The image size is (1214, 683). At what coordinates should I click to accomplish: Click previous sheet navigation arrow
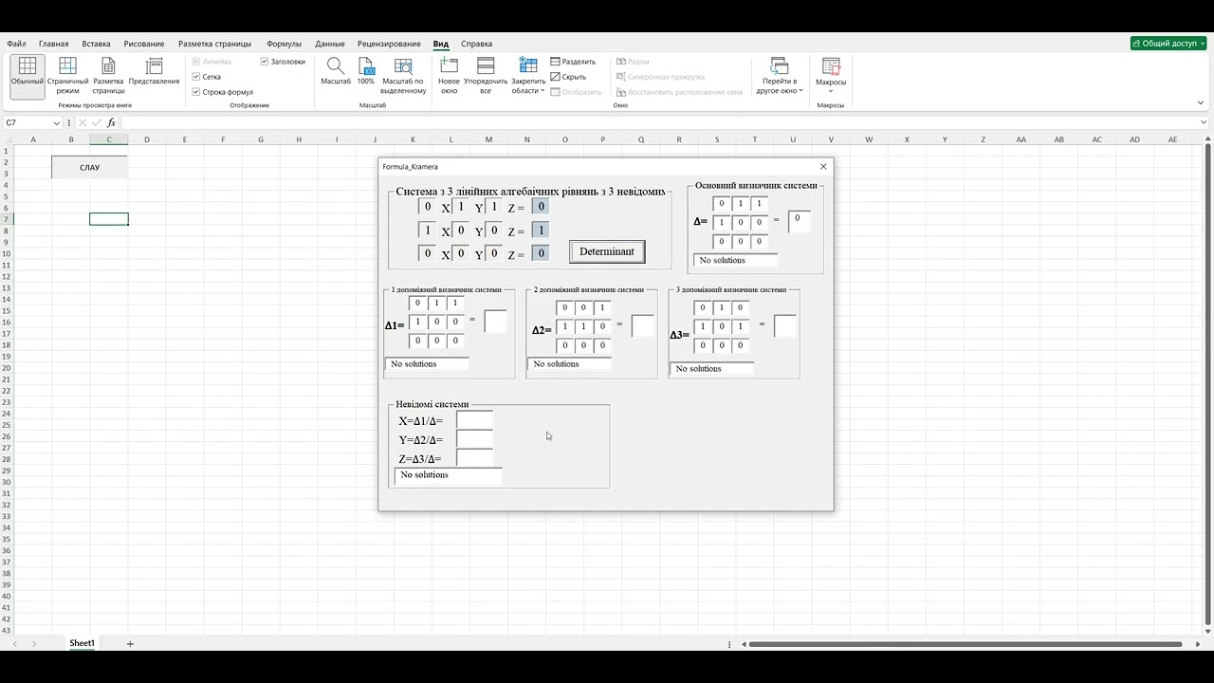(x=14, y=644)
